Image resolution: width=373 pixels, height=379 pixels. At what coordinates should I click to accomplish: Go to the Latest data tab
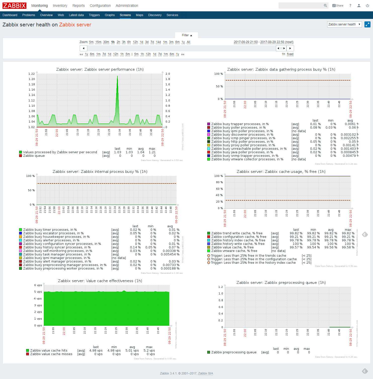tap(76, 15)
